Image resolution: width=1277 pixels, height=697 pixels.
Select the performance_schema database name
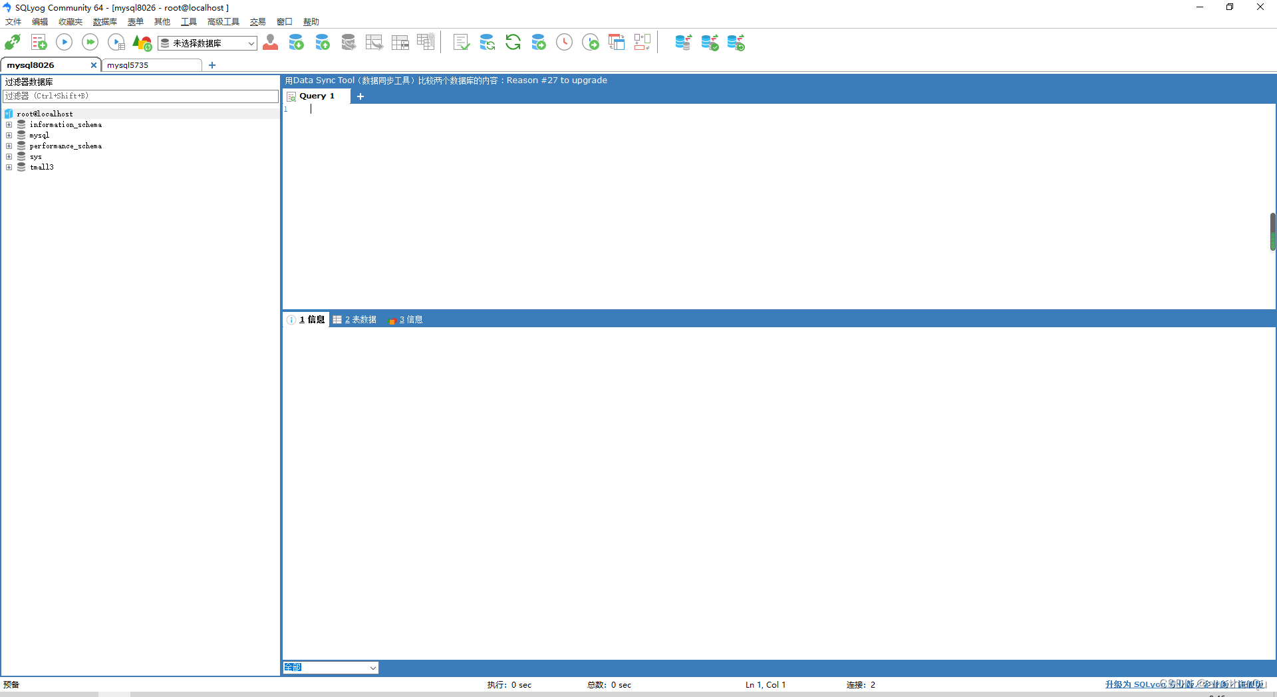(66, 146)
